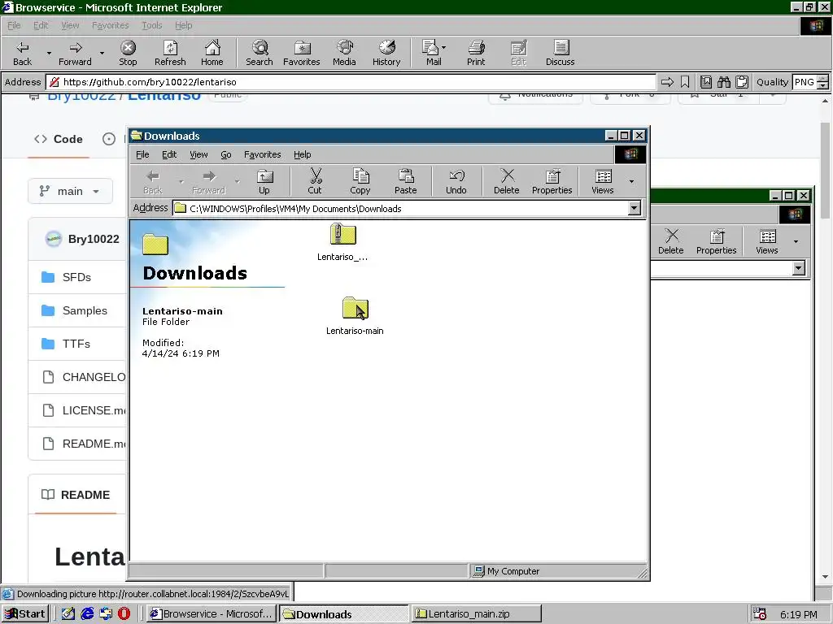Click Views button in Downloads window
The height and width of the screenshot is (624, 833).
coord(603,182)
